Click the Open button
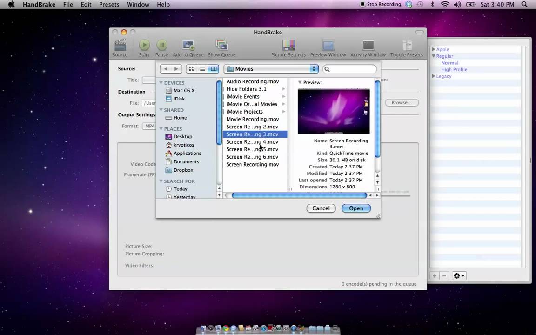This screenshot has width=536, height=335. 356,208
